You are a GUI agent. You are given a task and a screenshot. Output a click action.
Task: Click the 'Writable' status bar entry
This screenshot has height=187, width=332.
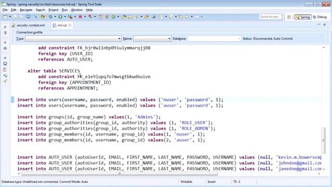(186, 182)
